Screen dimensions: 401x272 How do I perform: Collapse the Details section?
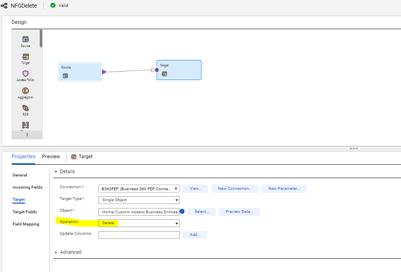click(56, 172)
